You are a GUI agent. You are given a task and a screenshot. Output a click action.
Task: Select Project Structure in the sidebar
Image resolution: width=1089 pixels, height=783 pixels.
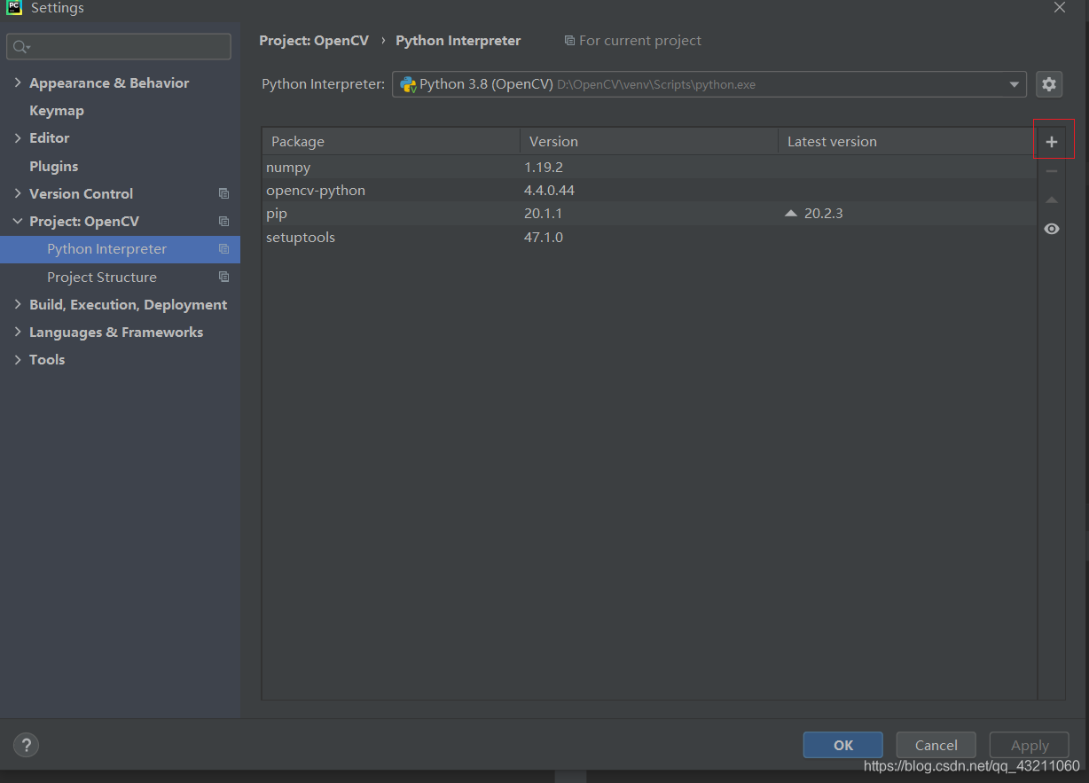pos(120,278)
